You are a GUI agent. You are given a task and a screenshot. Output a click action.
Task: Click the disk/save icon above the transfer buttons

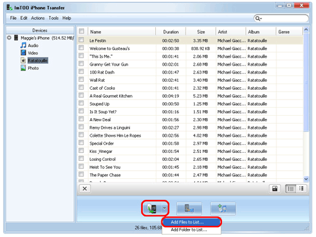275,189
